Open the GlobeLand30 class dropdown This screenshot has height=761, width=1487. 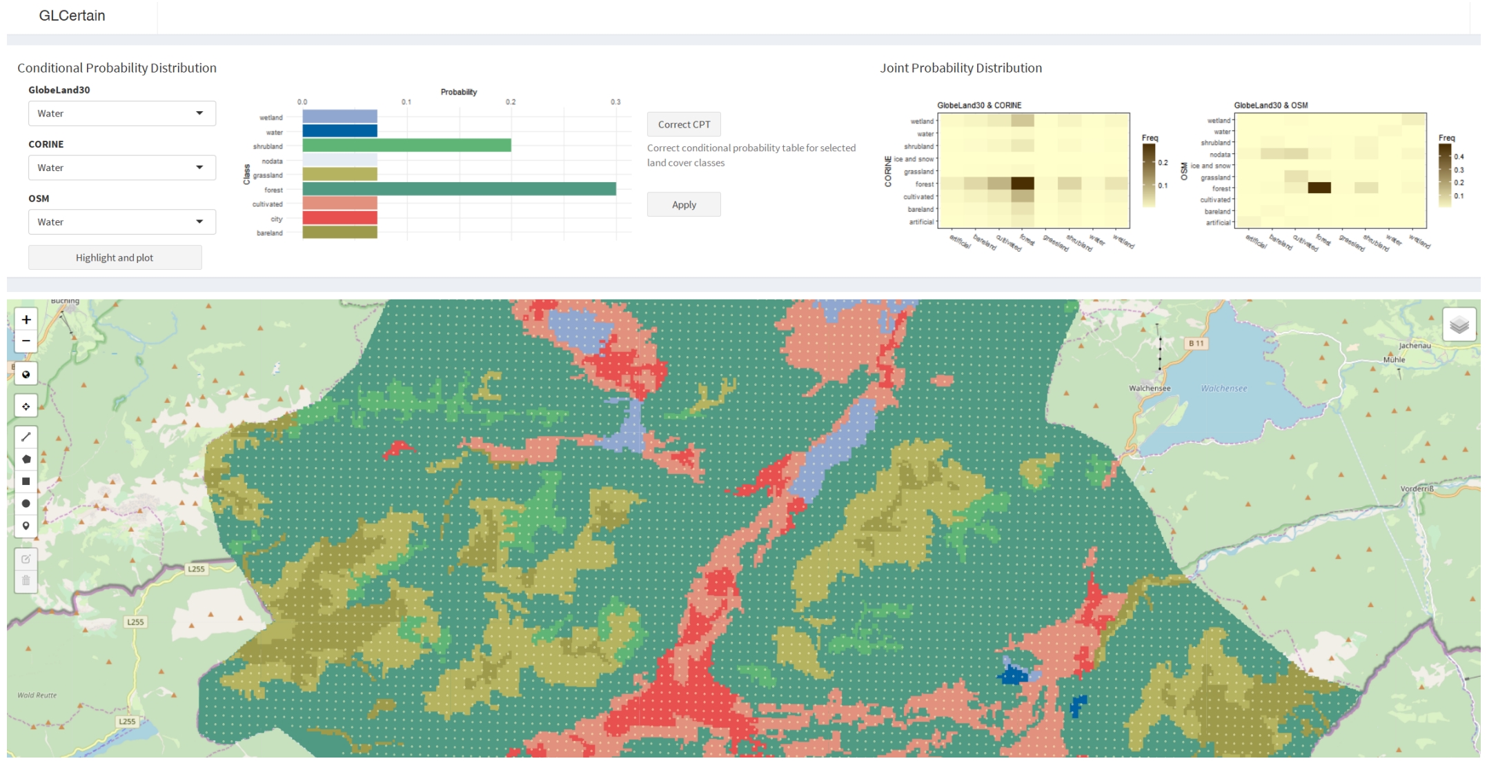[x=121, y=113]
